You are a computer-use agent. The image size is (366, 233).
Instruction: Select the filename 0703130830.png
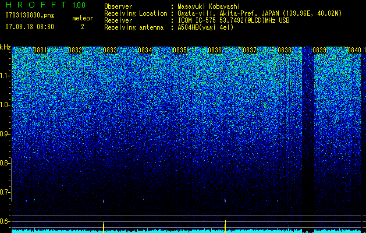[x=30, y=15]
